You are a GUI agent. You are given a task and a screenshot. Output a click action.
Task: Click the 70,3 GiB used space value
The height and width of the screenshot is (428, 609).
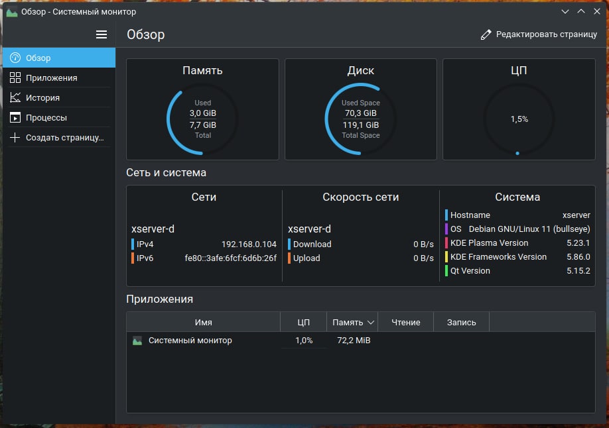(x=360, y=113)
